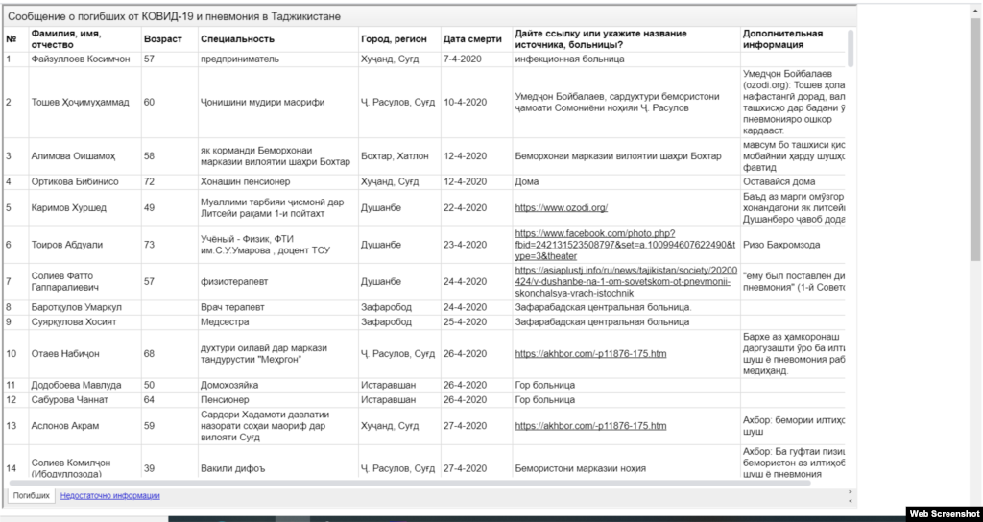Switch to the Погибших sheet tab
Image resolution: width=983 pixels, height=522 pixels.
tap(32, 496)
